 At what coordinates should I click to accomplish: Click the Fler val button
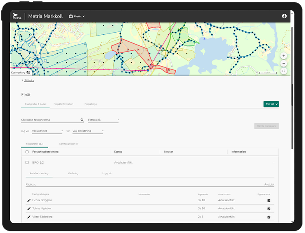(271, 104)
